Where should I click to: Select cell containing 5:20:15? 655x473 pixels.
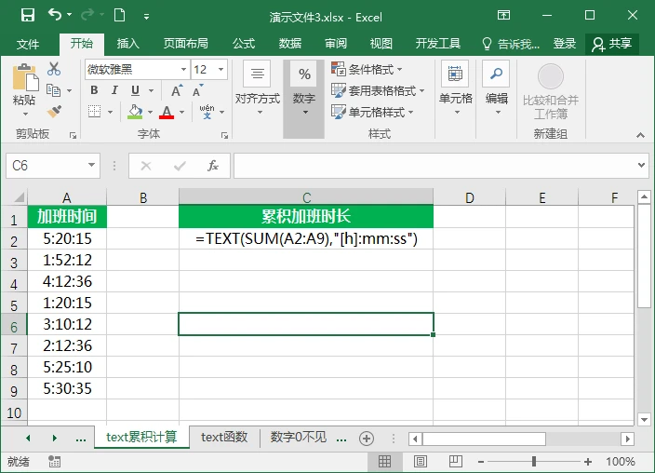(x=67, y=238)
